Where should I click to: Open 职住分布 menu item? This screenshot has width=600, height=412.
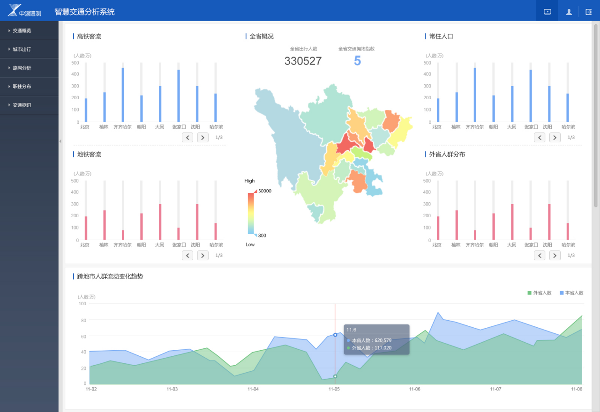pos(29,87)
